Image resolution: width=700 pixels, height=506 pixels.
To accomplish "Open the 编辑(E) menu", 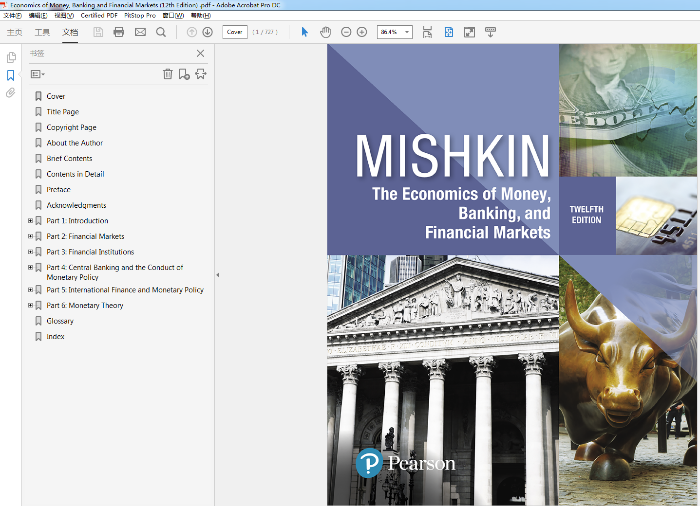I will pyautogui.click(x=38, y=16).
